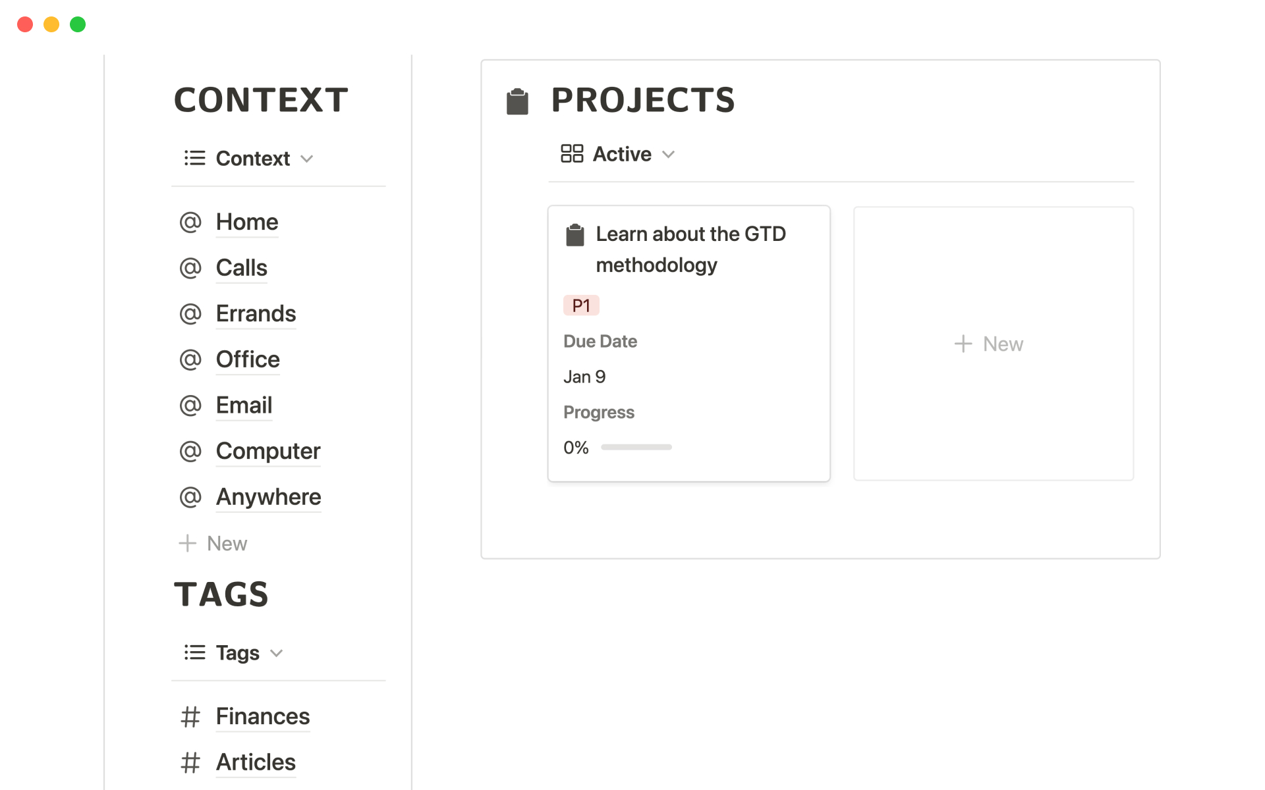Image resolution: width=1265 pixels, height=790 pixels.
Task: Open Learn about the GTD methodology card
Action: coord(690,250)
